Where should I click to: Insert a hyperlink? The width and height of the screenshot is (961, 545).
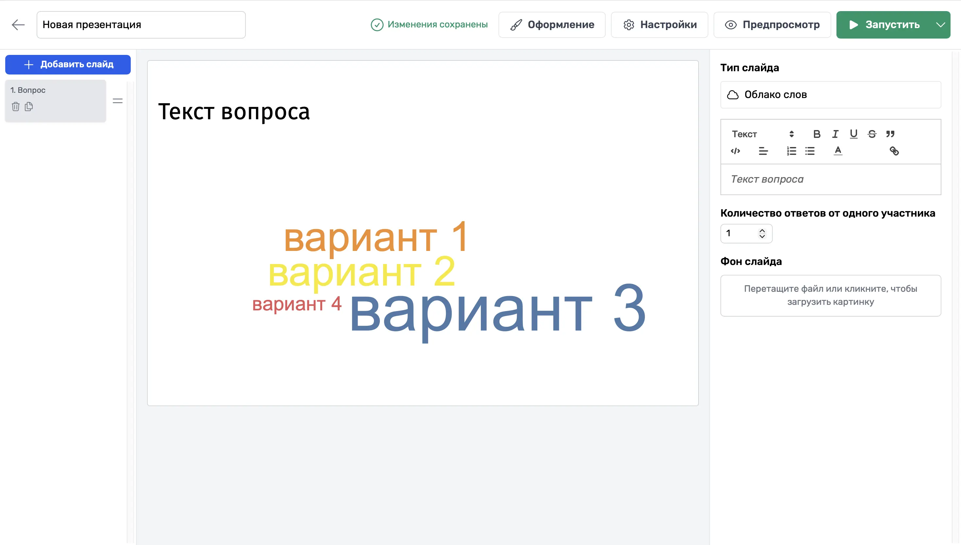[894, 151]
